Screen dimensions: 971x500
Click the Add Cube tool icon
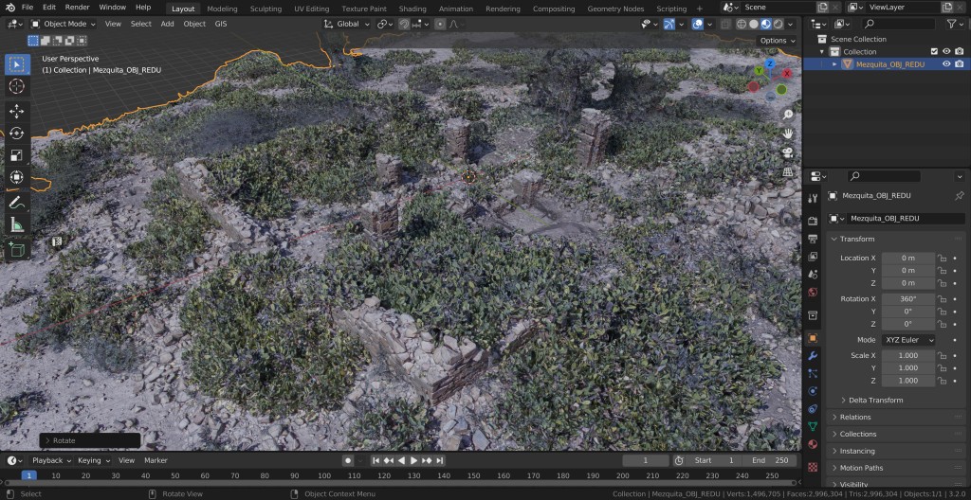[x=16, y=249]
